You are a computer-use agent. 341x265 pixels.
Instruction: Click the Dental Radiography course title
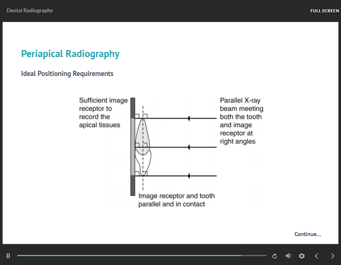pos(30,10)
